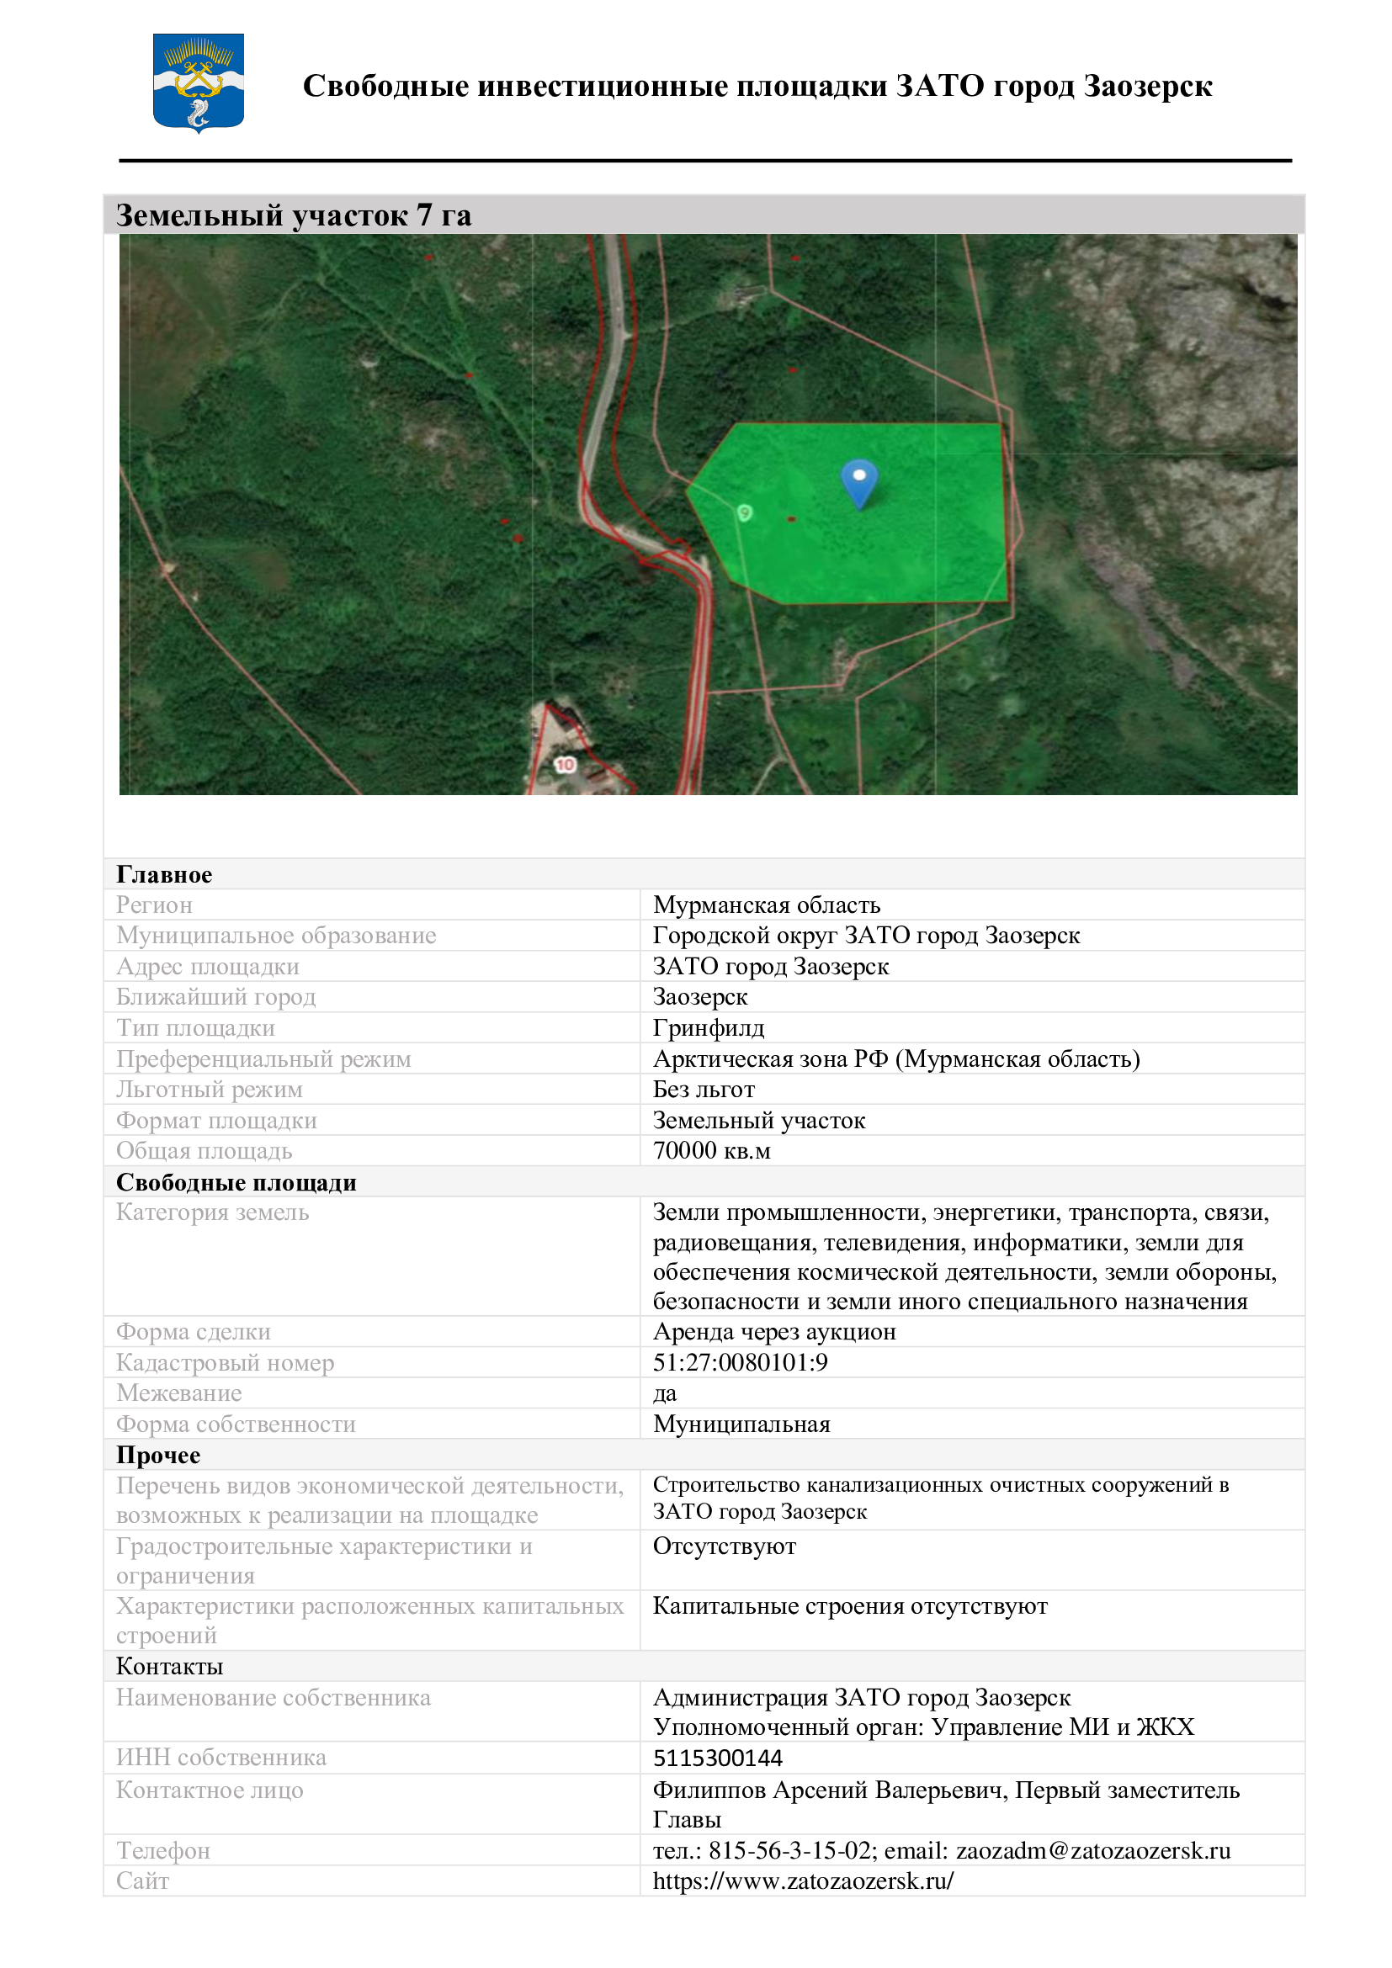Click the owner INN value 5115300144
Screen dimensions: 1392x1968
[717, 1758]
